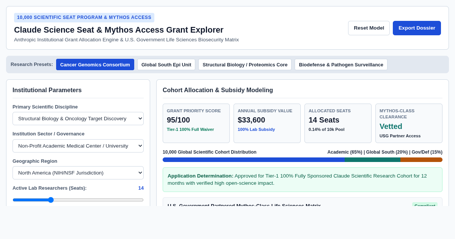Click the 'Vetted' clearance status
The height and width of the screenshot is (239, 455).
391,126
